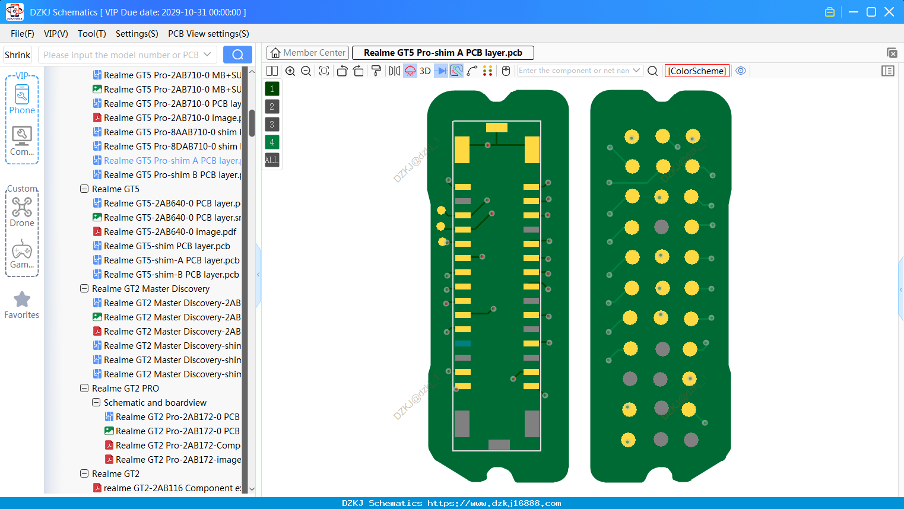The width and height of the screenshot is (904, 509).
Task: Open the VIP(V) menu
Action: [56, 34]
